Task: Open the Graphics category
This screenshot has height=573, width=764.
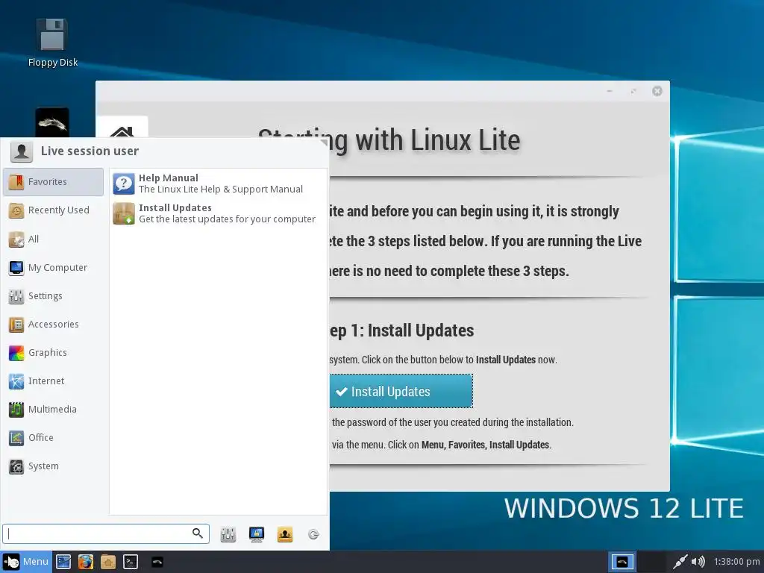Action: (x=53, y=352)
